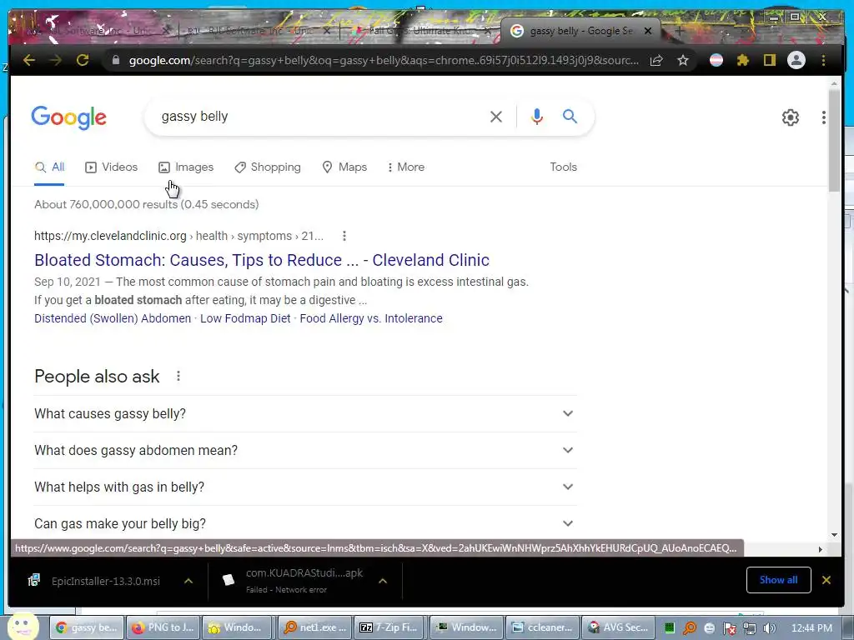Image resolution: width=854 pixels, height=640 pixels.
Task: Submit search with the blue magnifier icon
Action: coord(570,117)
